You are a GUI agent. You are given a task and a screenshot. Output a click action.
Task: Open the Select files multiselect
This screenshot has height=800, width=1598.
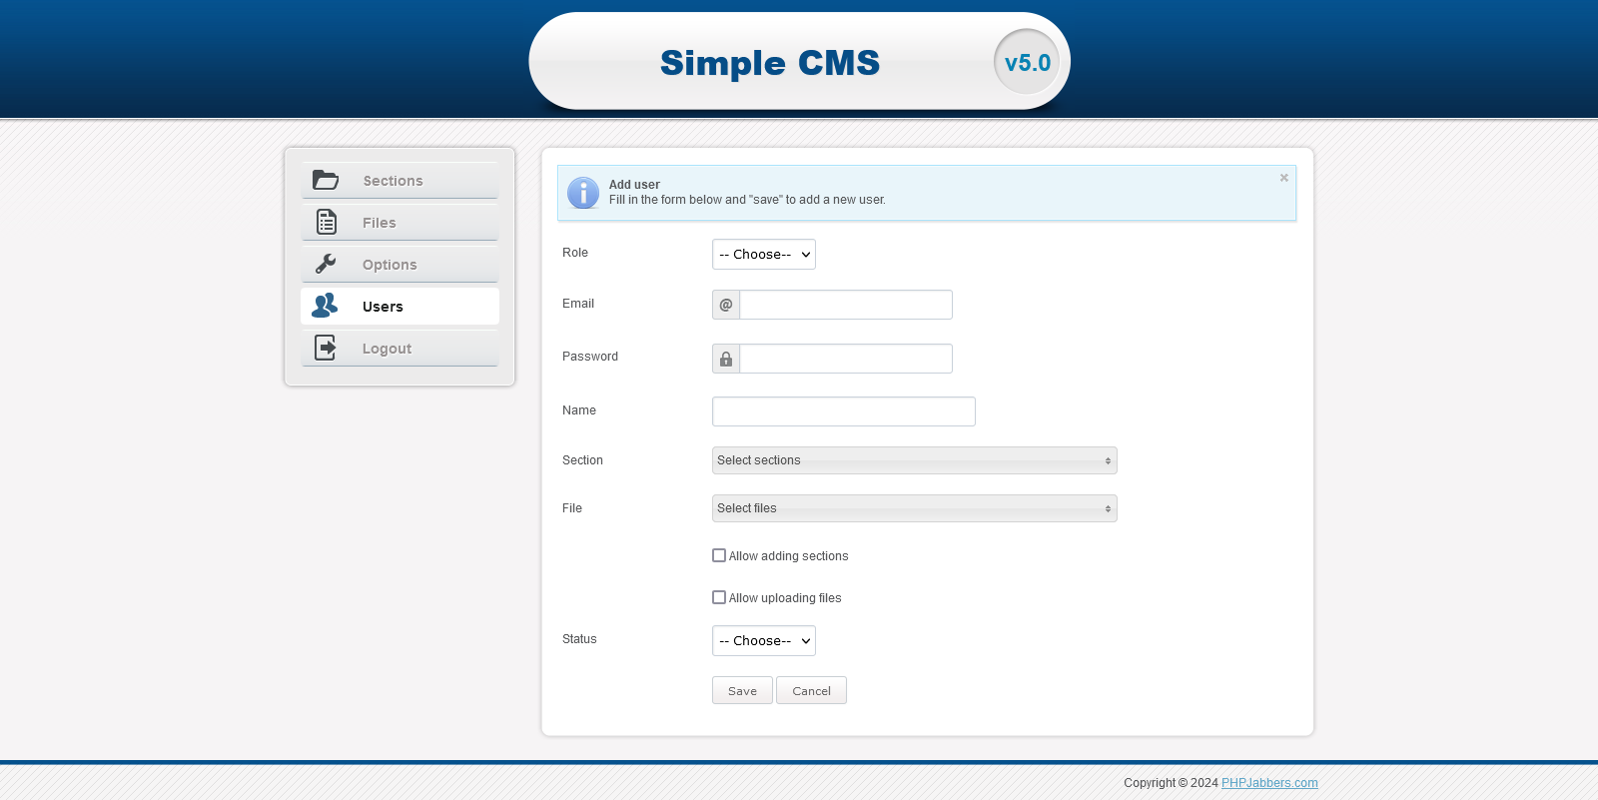(x=914, y=508)
